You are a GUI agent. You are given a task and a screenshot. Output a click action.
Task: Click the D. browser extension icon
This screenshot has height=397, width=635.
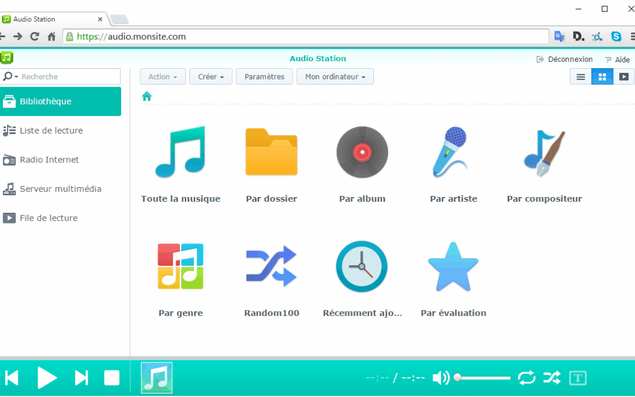pyautogui.click(x=579, y=36)
